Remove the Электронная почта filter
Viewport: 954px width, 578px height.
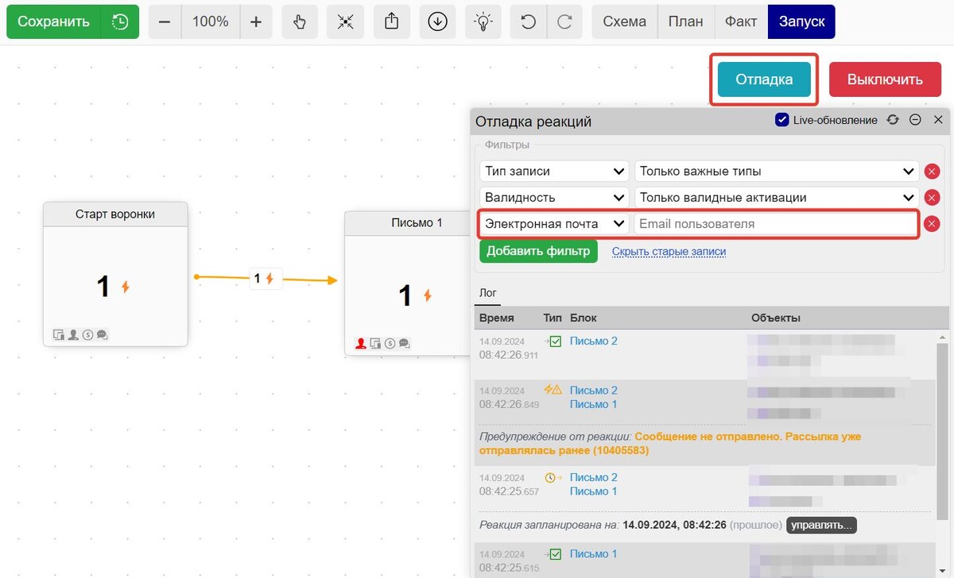(932, 225)
